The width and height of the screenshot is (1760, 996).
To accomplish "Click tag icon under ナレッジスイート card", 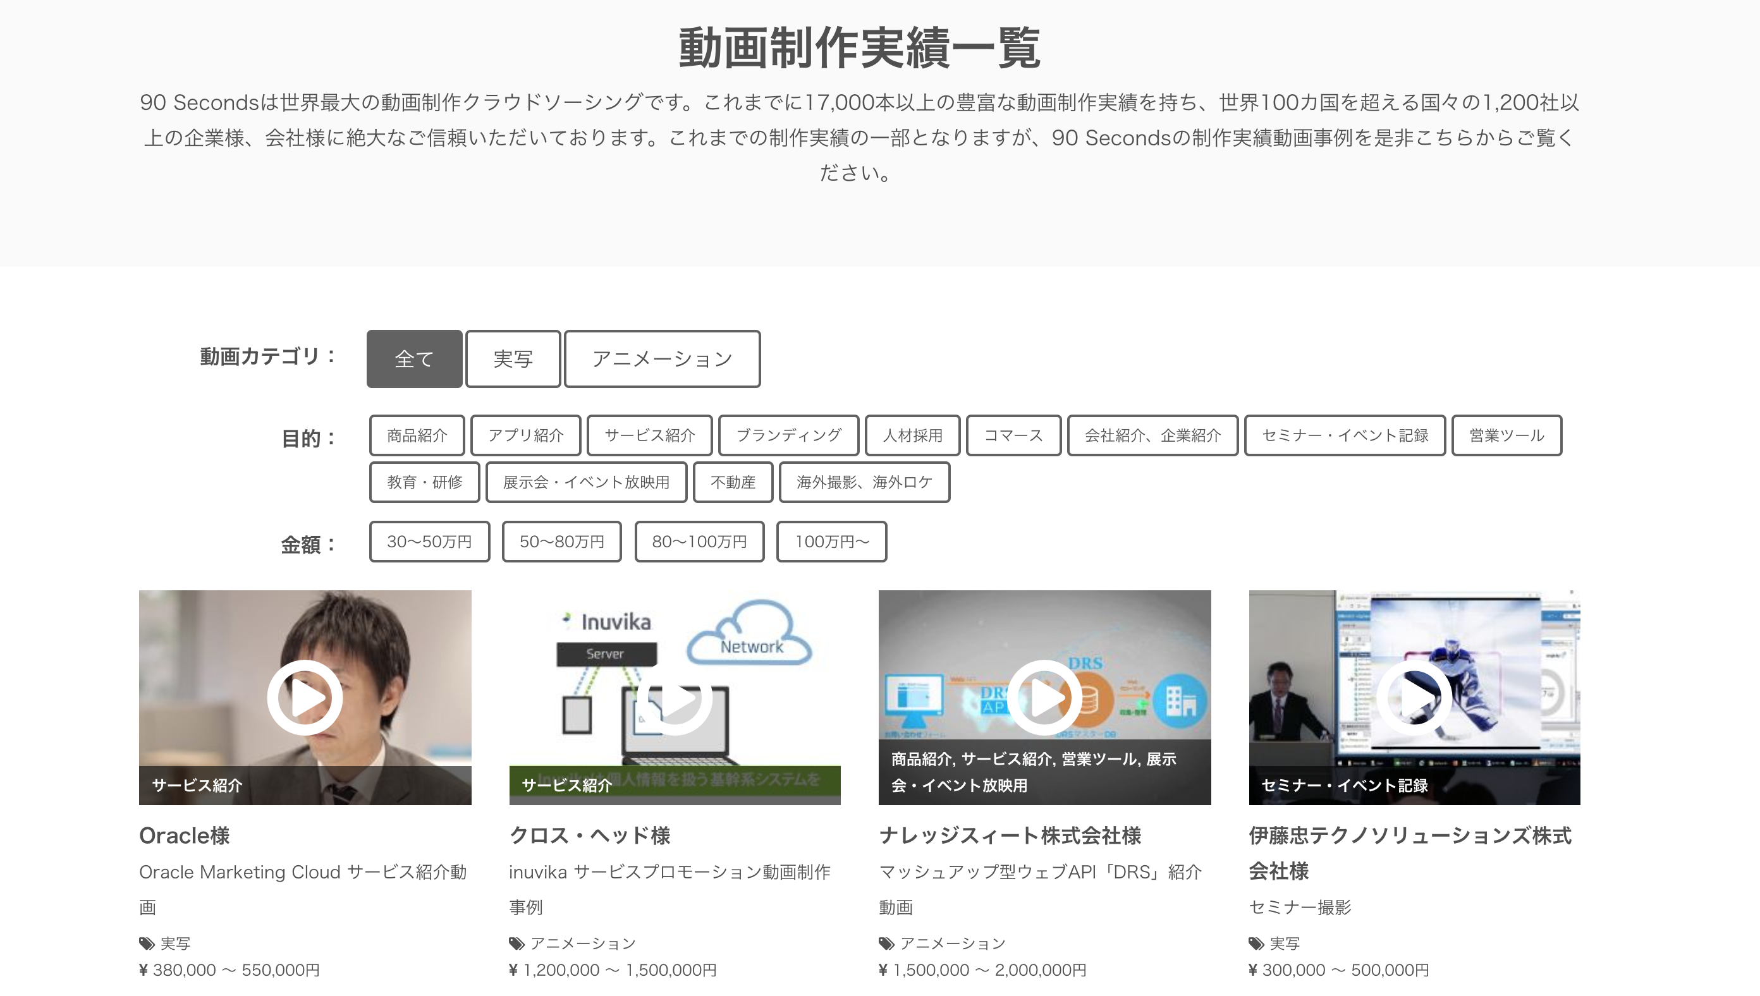I will pos(886,944).
